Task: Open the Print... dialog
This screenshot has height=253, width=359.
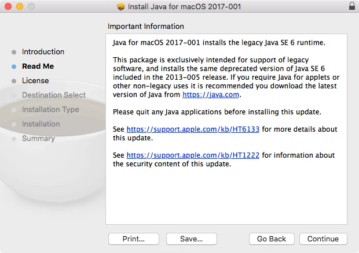Action: (x=134, y=239)
